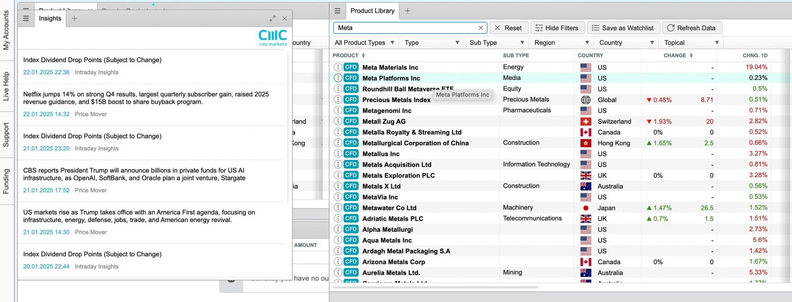Add a new tab in Insights panel

click(x=74, y=18)
